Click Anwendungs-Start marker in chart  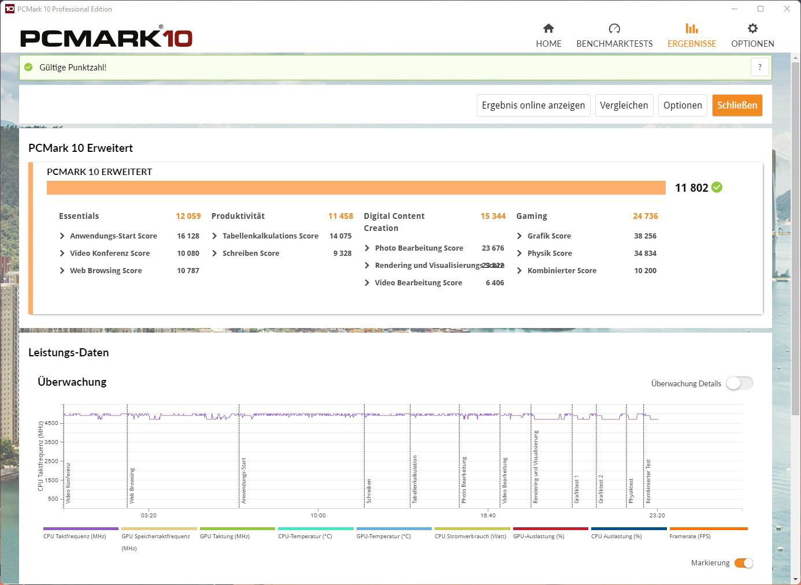244,480
